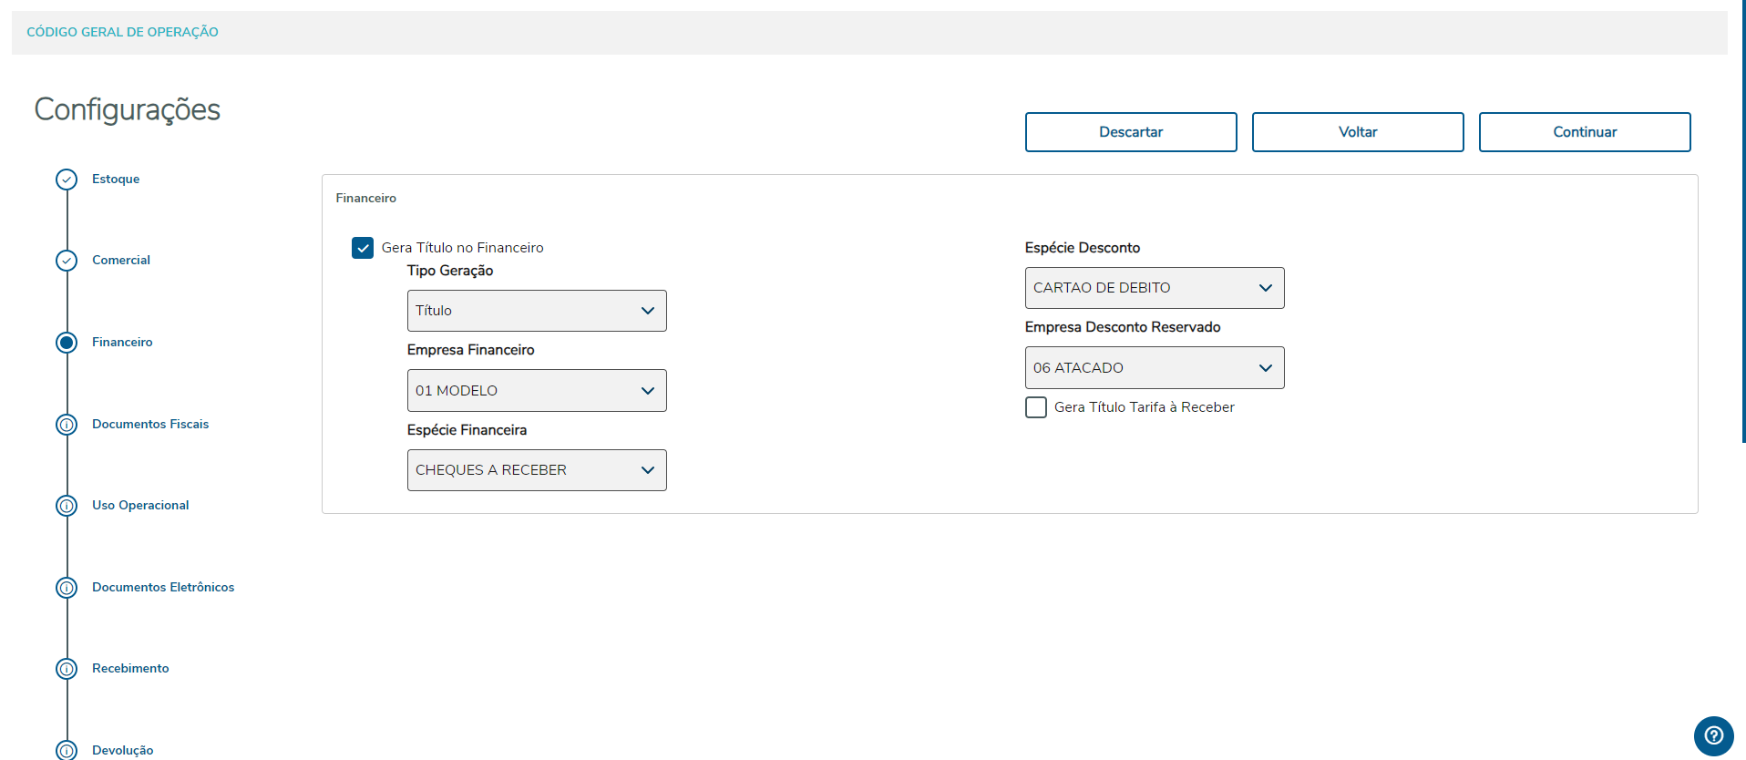The image size is (1746, 760).
Task: Select the Uso Operacional step label
Action: 140,506
